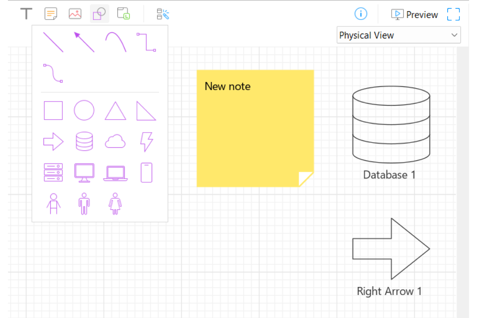Choose the S-curve connector shape

tap(53, 73)
